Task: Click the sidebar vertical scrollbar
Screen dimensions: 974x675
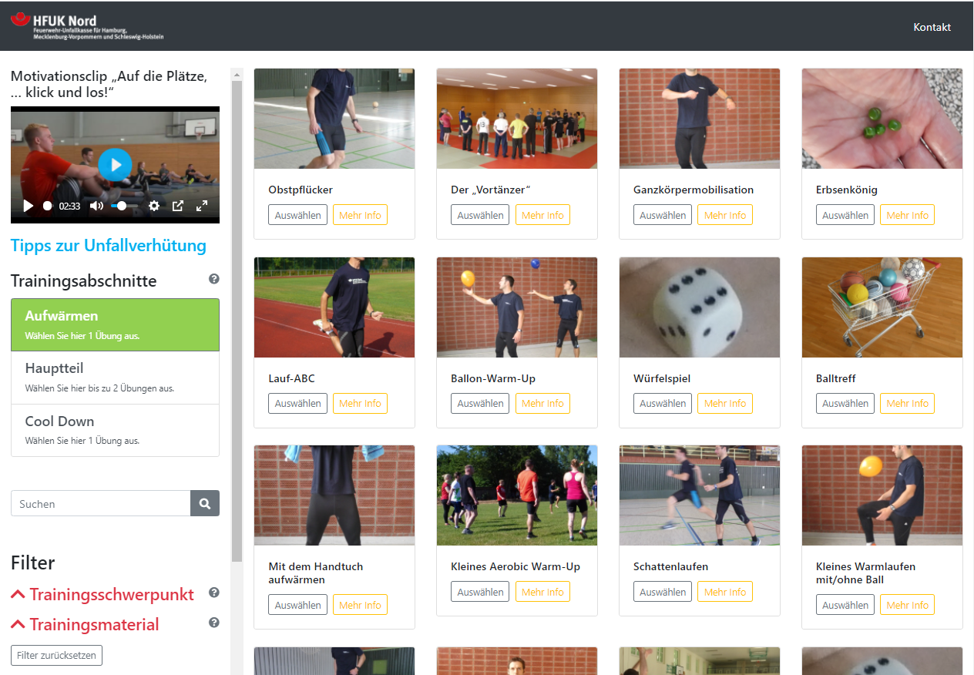Action: coord(237,321)
